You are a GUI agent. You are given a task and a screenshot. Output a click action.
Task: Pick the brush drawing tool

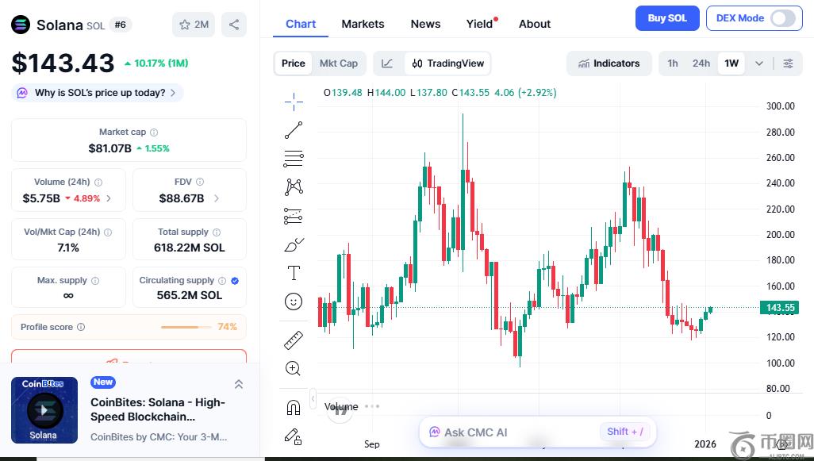(x=294, y=244)
